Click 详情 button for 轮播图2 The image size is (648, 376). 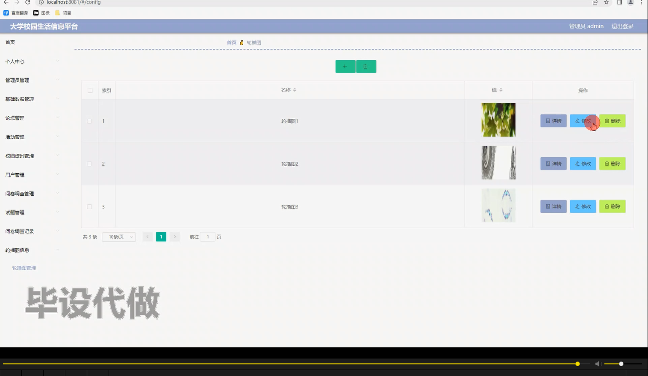pos(554,164)
